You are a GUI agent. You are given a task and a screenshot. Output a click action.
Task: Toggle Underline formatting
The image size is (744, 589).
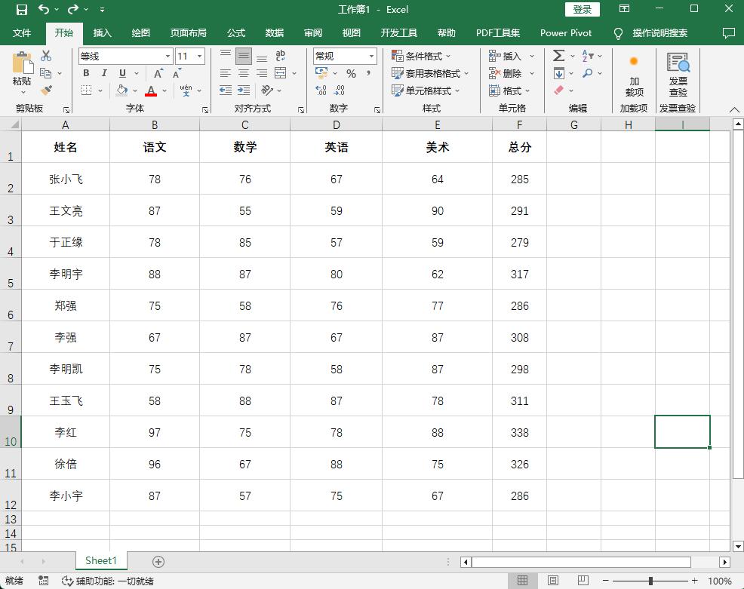(x=122, y=73)
